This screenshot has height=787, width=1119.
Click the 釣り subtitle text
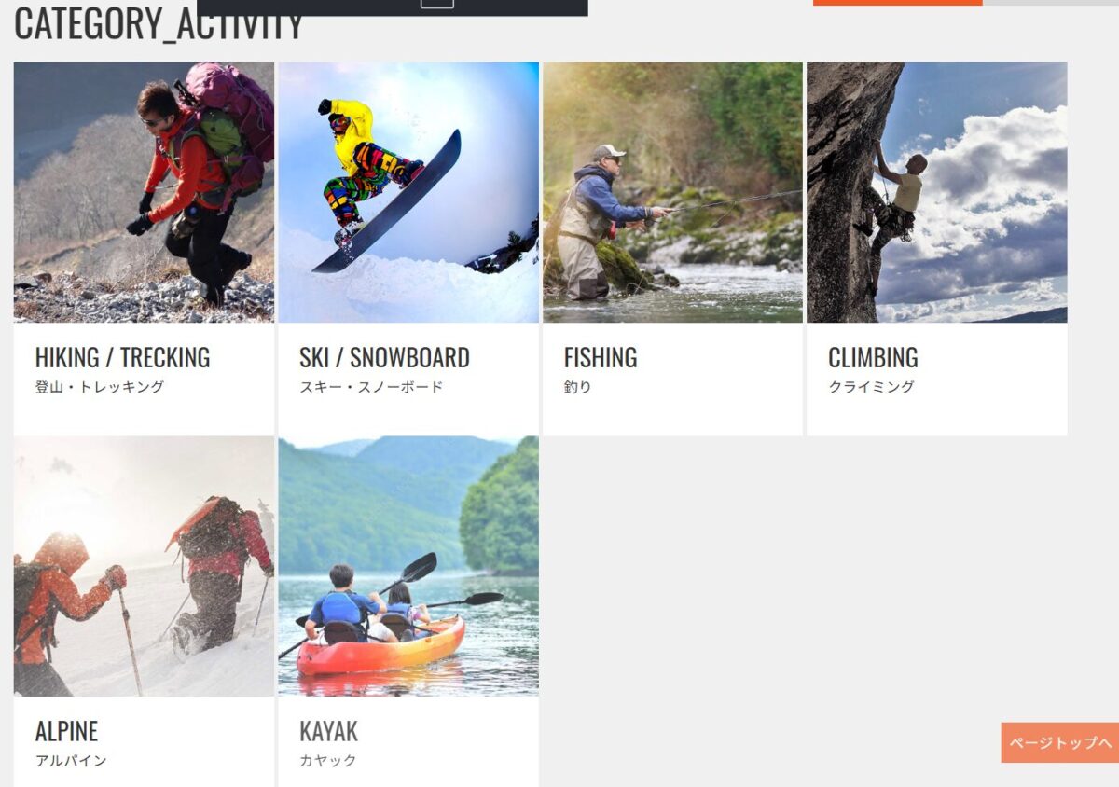click(577, 387)
